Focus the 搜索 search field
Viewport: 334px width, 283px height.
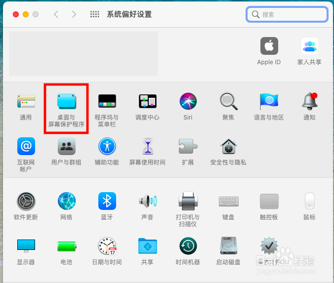287,14
